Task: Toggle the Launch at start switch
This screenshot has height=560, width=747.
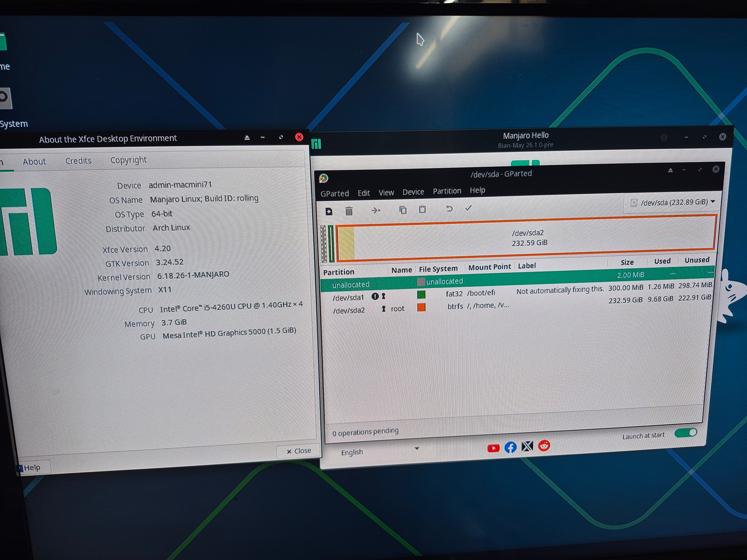Action: click(x=686, y=433)
